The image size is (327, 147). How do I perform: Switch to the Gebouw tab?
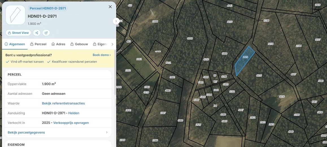79,44
